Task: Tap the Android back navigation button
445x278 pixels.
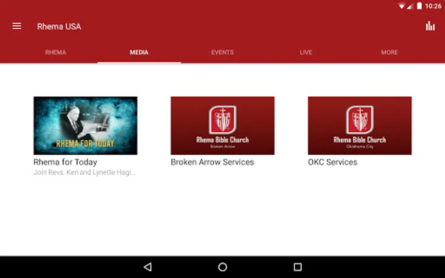Action: click(x=148, y=267)
